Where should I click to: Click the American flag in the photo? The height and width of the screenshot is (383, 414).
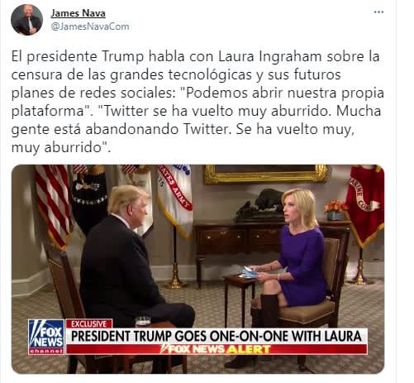[x=52, y=205]
